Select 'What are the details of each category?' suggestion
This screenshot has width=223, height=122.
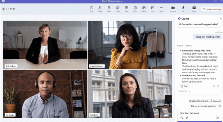[205, 101]
